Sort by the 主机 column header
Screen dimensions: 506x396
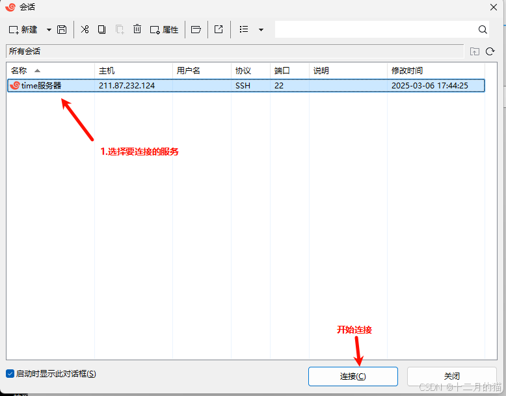pos(133,70)
